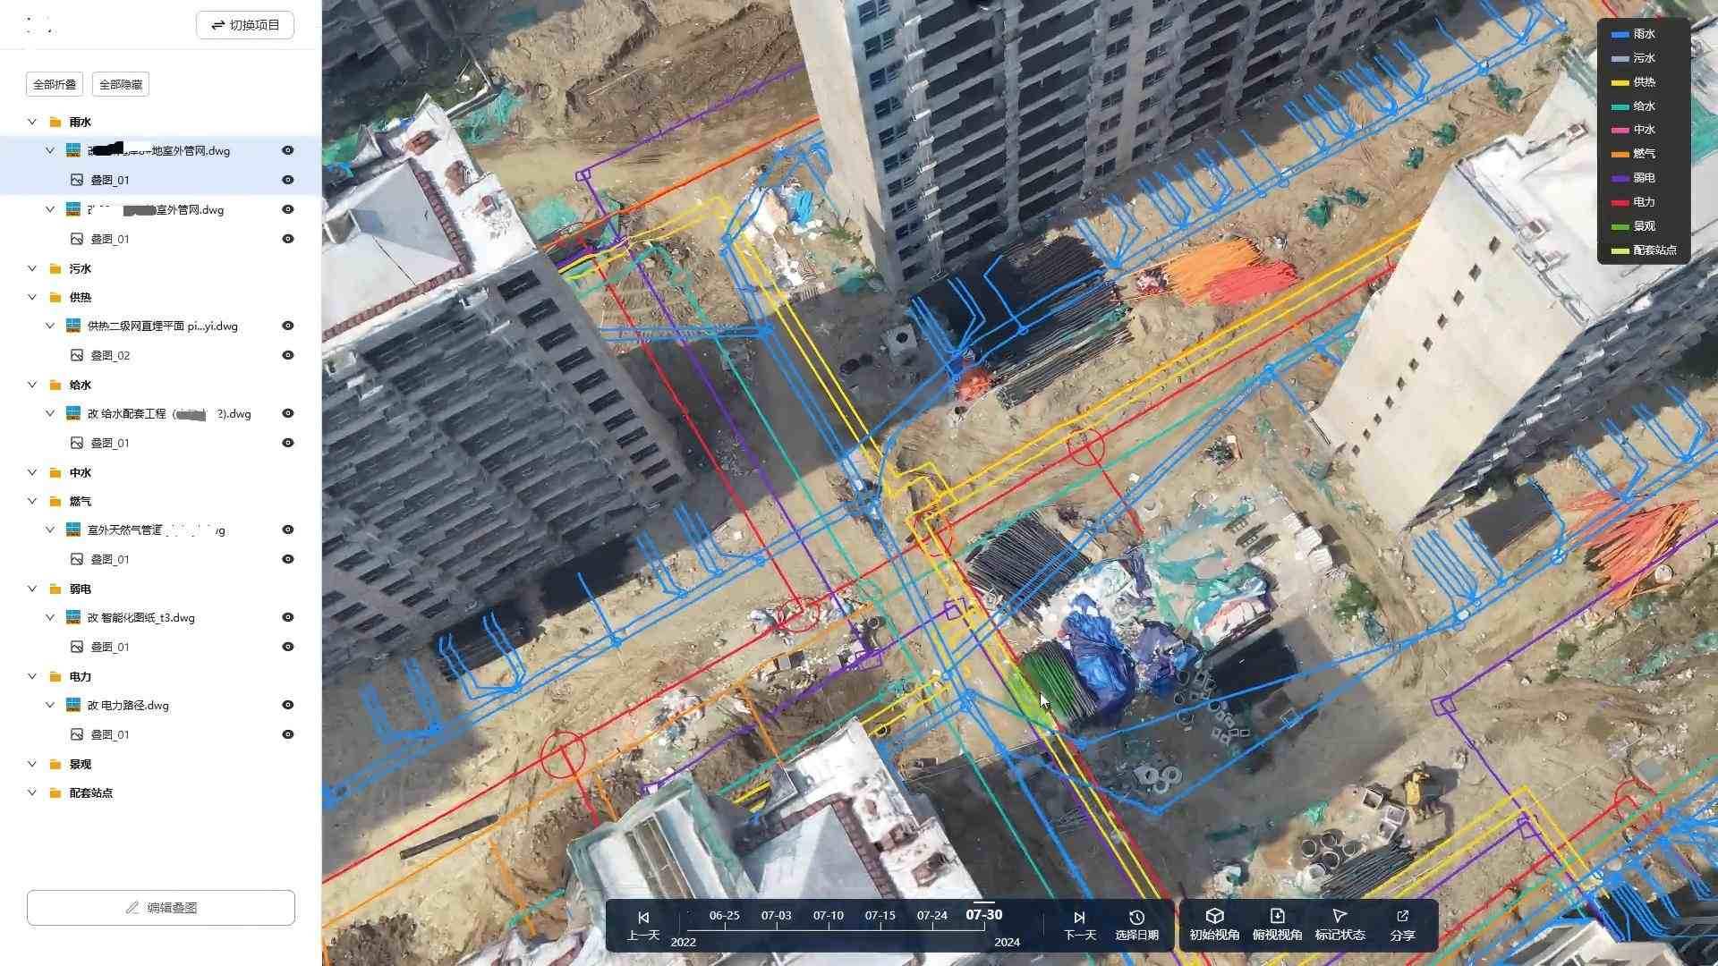Go to next day icon
Viewport: 1718px width, 966px height.
coord(1079,918)
